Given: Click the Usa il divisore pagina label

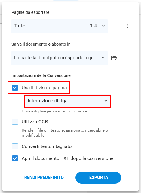Looking at the screenshot, I should pyautogui.click(x=44, y=88).
